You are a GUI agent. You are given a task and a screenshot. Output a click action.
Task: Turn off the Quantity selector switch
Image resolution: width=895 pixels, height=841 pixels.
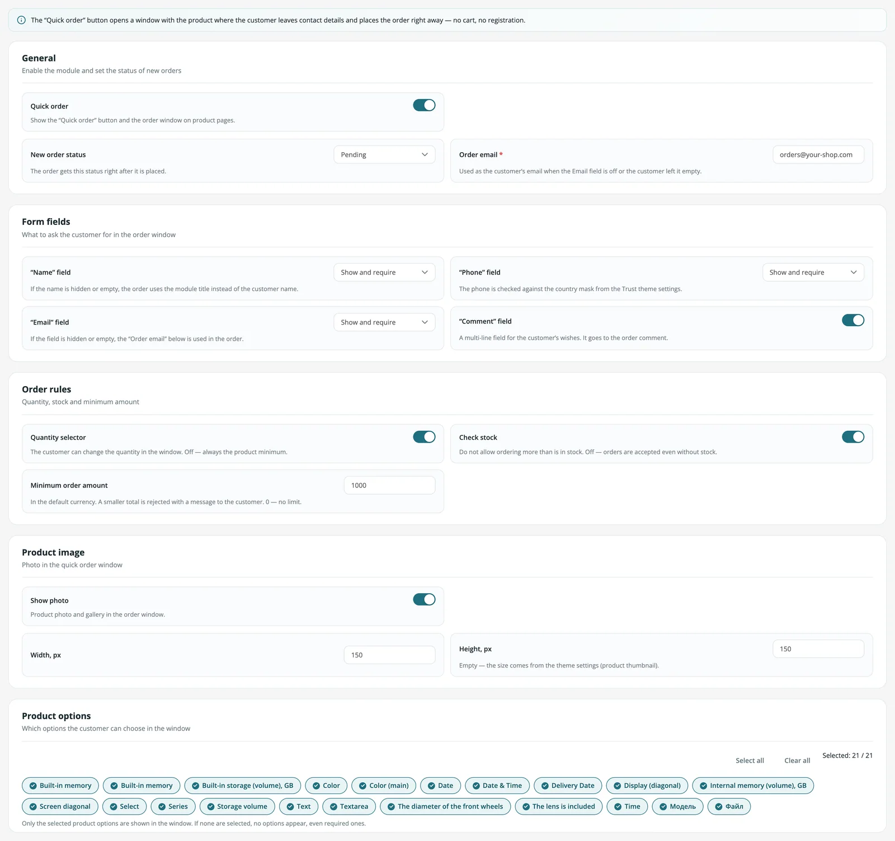[424, 437]
